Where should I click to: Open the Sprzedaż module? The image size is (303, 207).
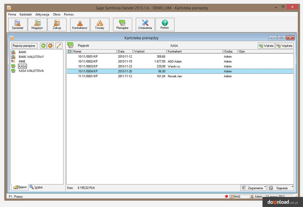(x=18, y=25)
